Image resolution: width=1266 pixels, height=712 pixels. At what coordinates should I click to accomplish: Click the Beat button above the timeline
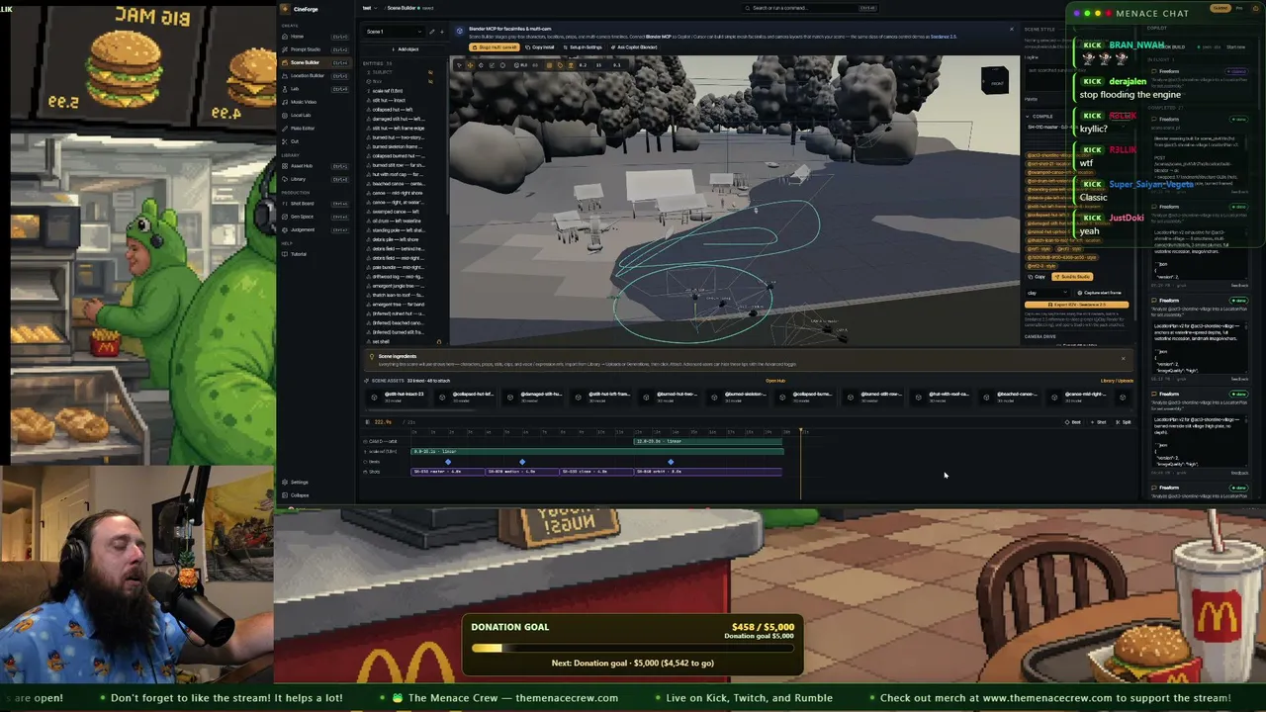[x=1074, y=422]
